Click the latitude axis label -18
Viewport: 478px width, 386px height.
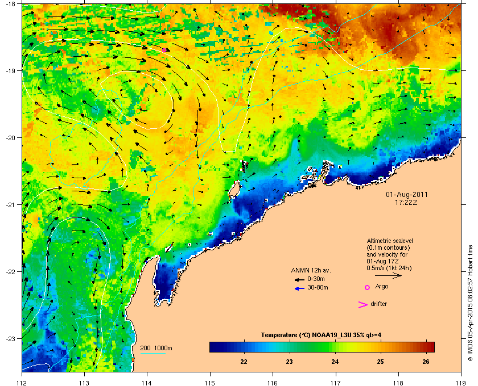(x=10, y=4)
